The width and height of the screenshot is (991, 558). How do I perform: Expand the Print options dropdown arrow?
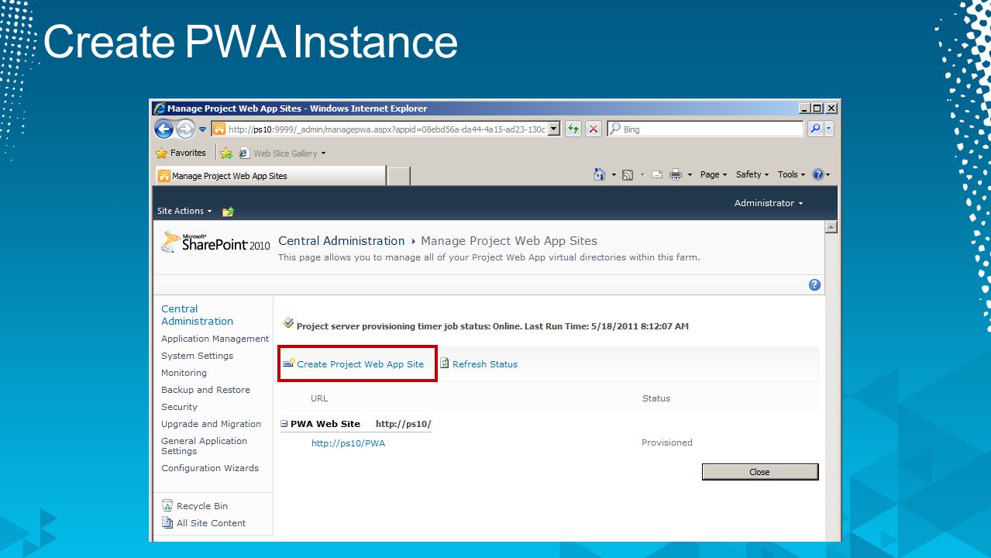coord(690,175)
